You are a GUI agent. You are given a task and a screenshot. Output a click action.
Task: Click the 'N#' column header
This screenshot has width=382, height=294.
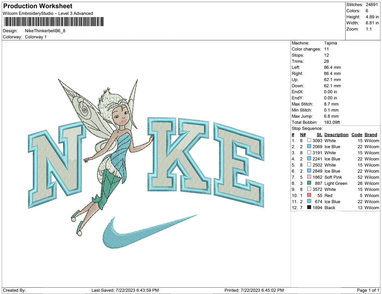click(303, 135)
